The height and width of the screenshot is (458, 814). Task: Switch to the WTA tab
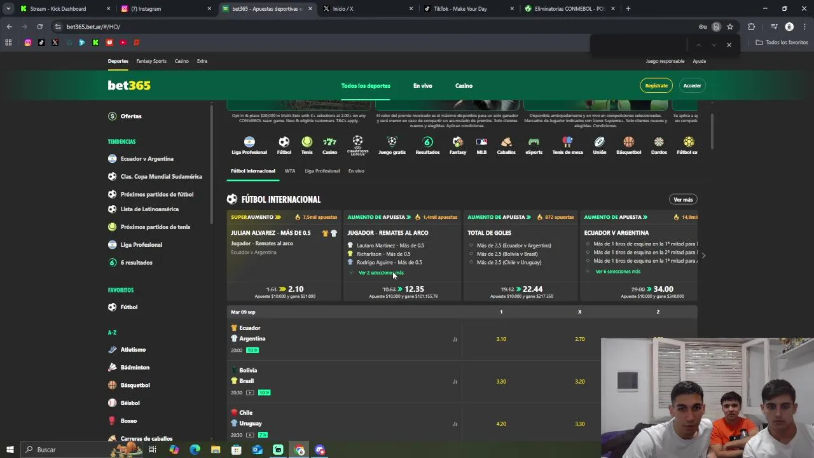coord(290,171)
